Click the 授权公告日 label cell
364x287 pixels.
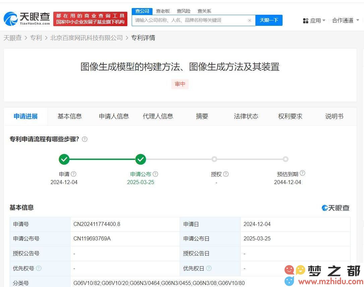(210, 253)
